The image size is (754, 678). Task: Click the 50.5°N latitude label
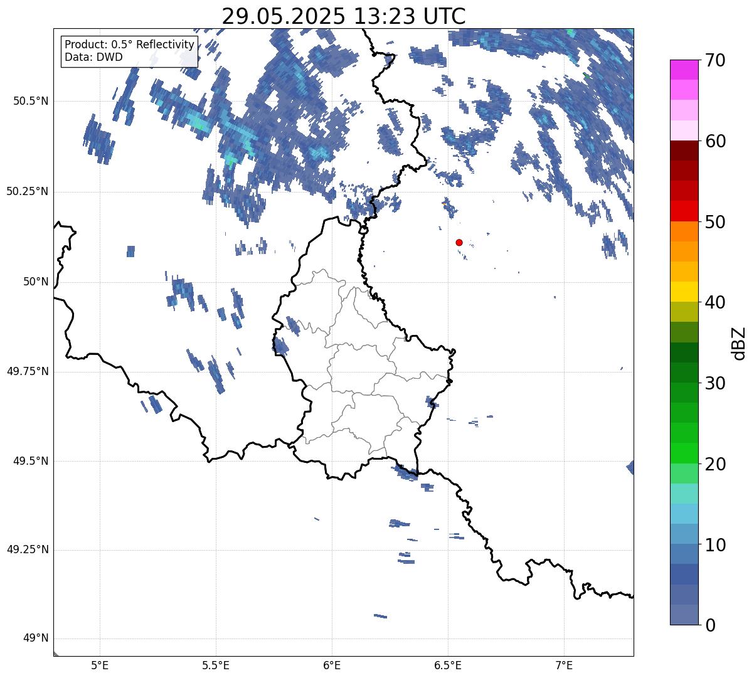pos(31,101)
